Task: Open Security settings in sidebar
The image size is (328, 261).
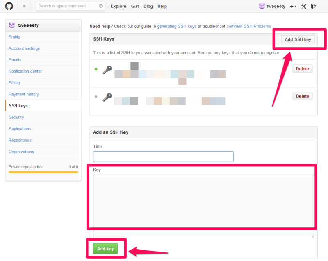Action: coord(43,117)
